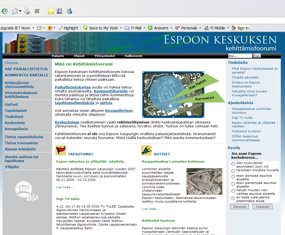Open the Hallinnointi menu item
Screen dimensions: 285x235
point(133,56)
